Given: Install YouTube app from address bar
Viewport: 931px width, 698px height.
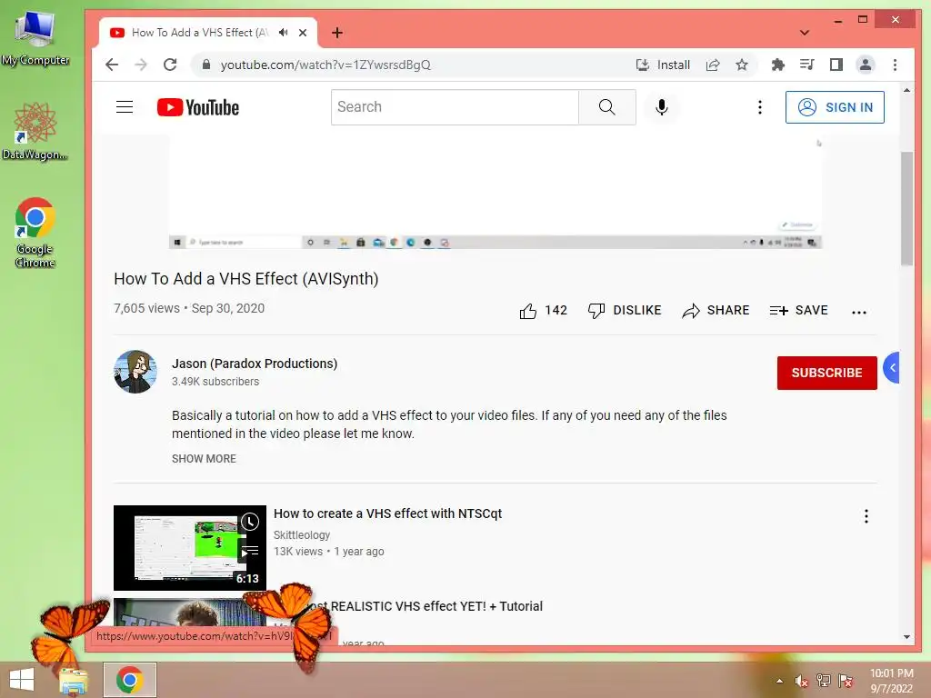Looking at the screenshot, I should 663,65.
